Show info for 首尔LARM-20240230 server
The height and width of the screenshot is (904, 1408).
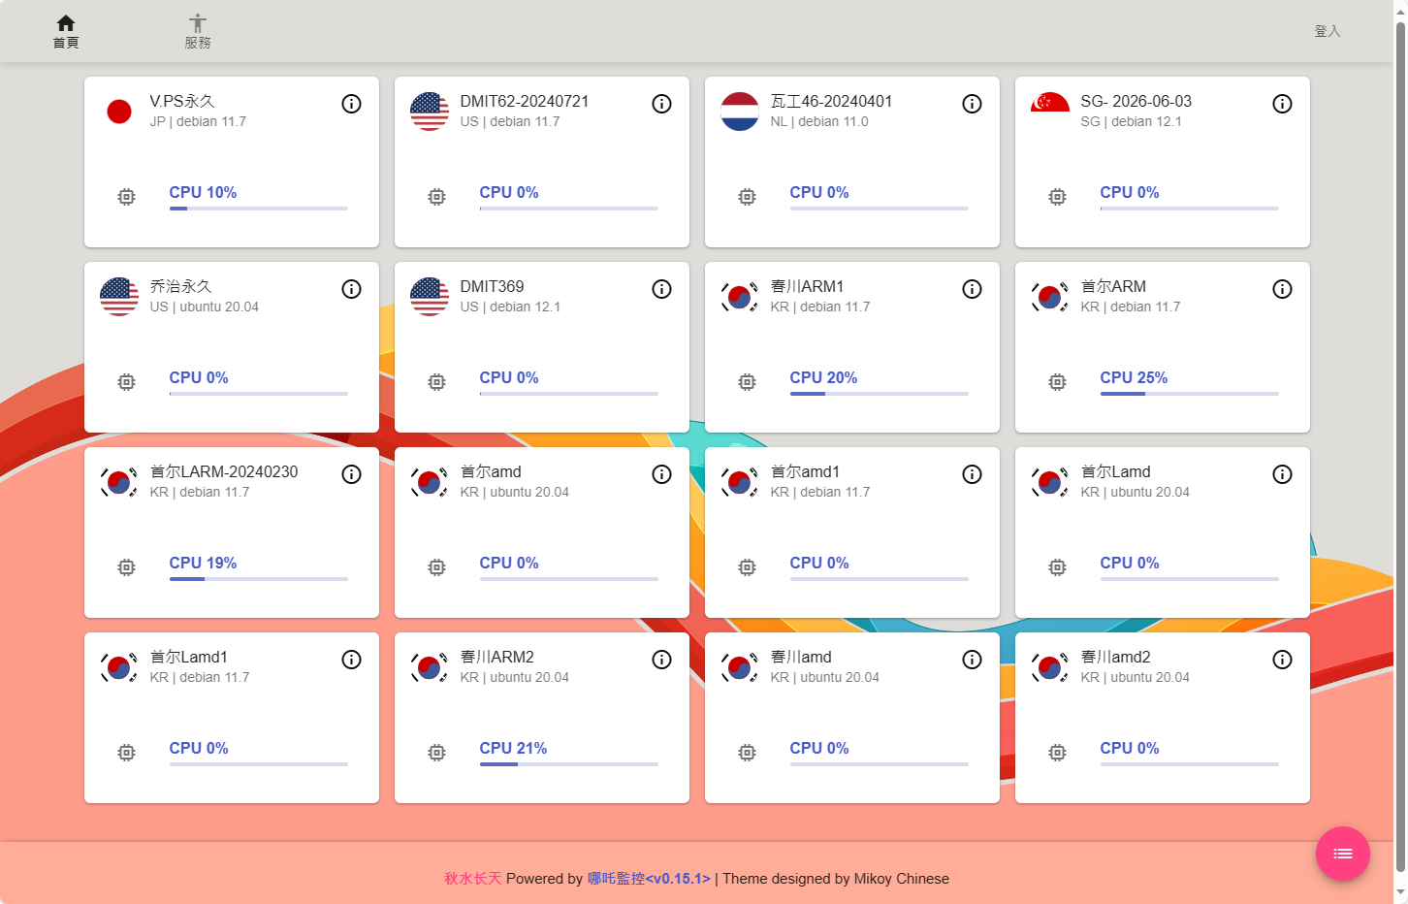click(x=351, y=474)
